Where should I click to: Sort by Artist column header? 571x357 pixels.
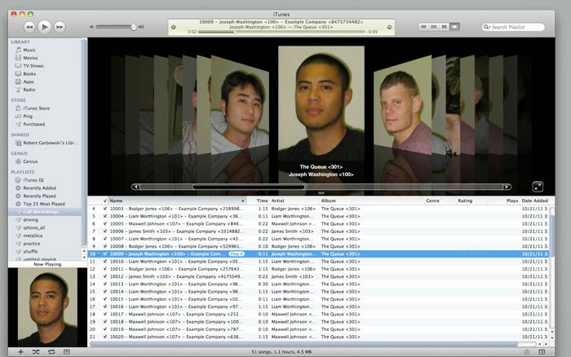pyautogui.click(x=294, y=201)
